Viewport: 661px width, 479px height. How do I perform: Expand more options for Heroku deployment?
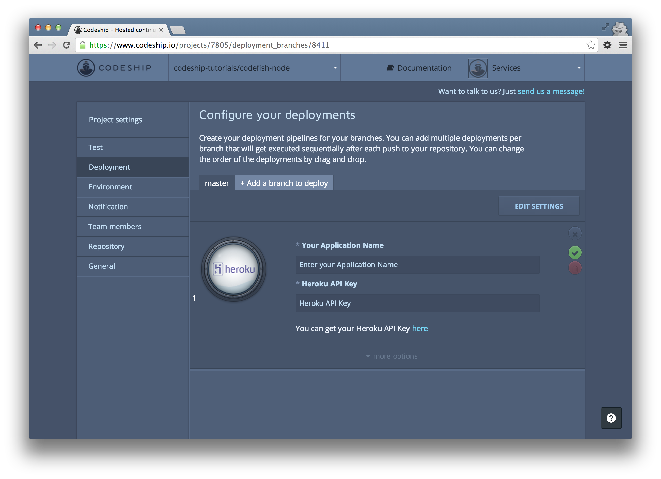point(392,356)
